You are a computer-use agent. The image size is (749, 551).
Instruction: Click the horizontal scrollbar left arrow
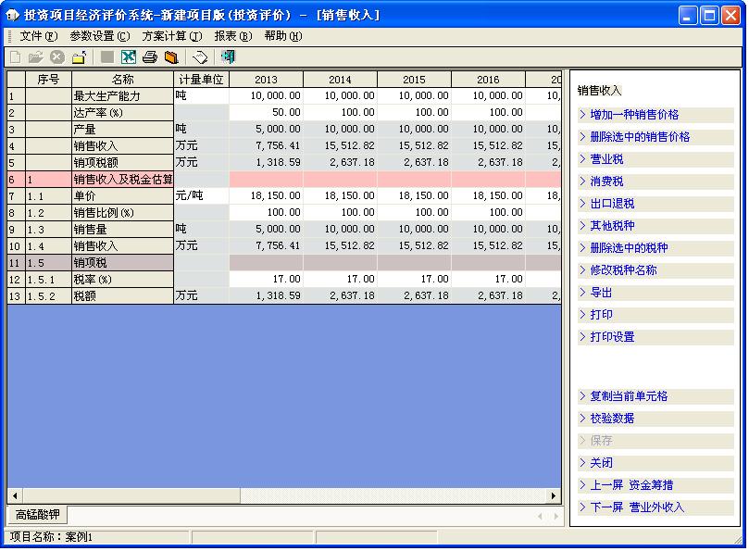click(x=15, y=495)
